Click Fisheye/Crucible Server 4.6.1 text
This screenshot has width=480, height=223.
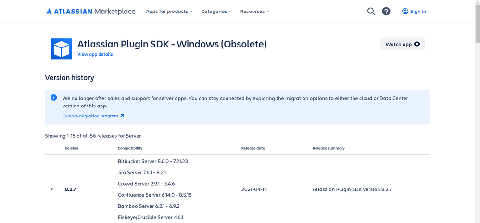click(x=151, y=218)
